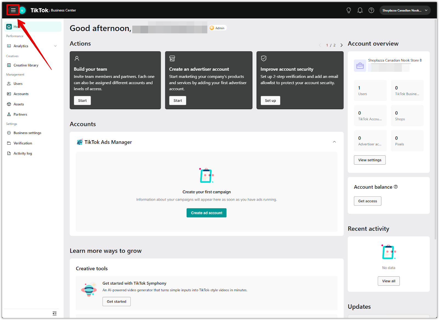Screen dimensions: 439x320
Task: Open the TikTok Business count tile
Action: (x=407, y=91)
